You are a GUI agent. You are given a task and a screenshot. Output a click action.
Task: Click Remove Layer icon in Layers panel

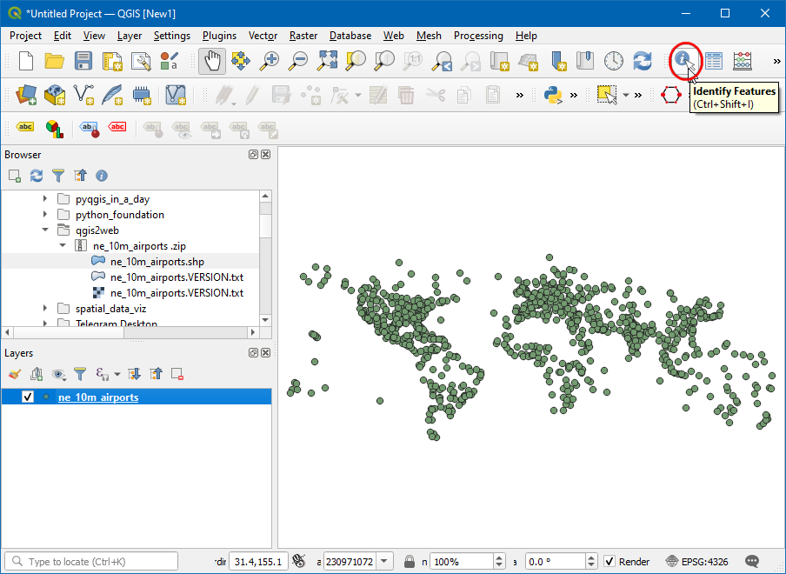pyautogui.click(x=177, y=374)
